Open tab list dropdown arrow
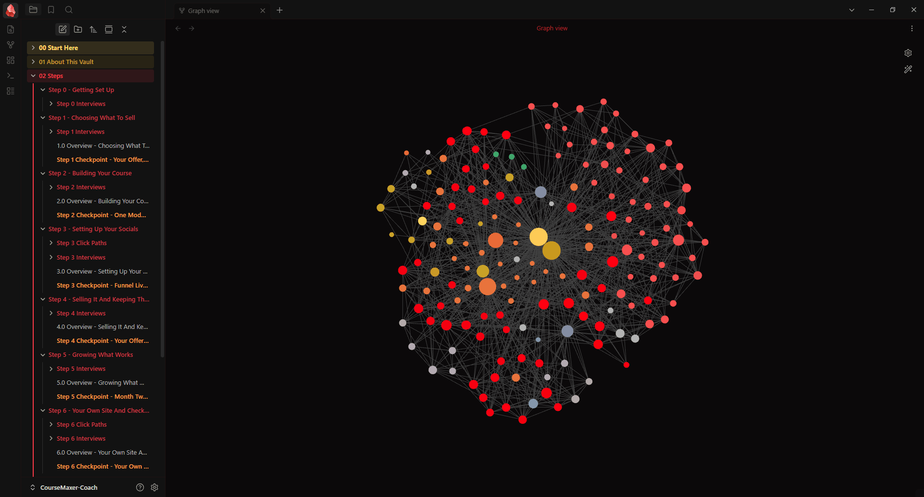Screen dimensions: 924x497 point(852,10)
